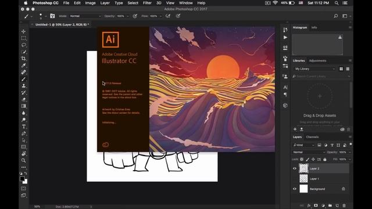372x209 pixels.
Task: Create new adjustment layer
Action: pyautogui.click(x=323, y=206)
